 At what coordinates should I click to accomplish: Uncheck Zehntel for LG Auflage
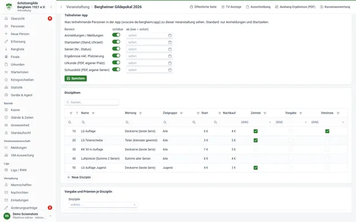(x=256, y=131)
